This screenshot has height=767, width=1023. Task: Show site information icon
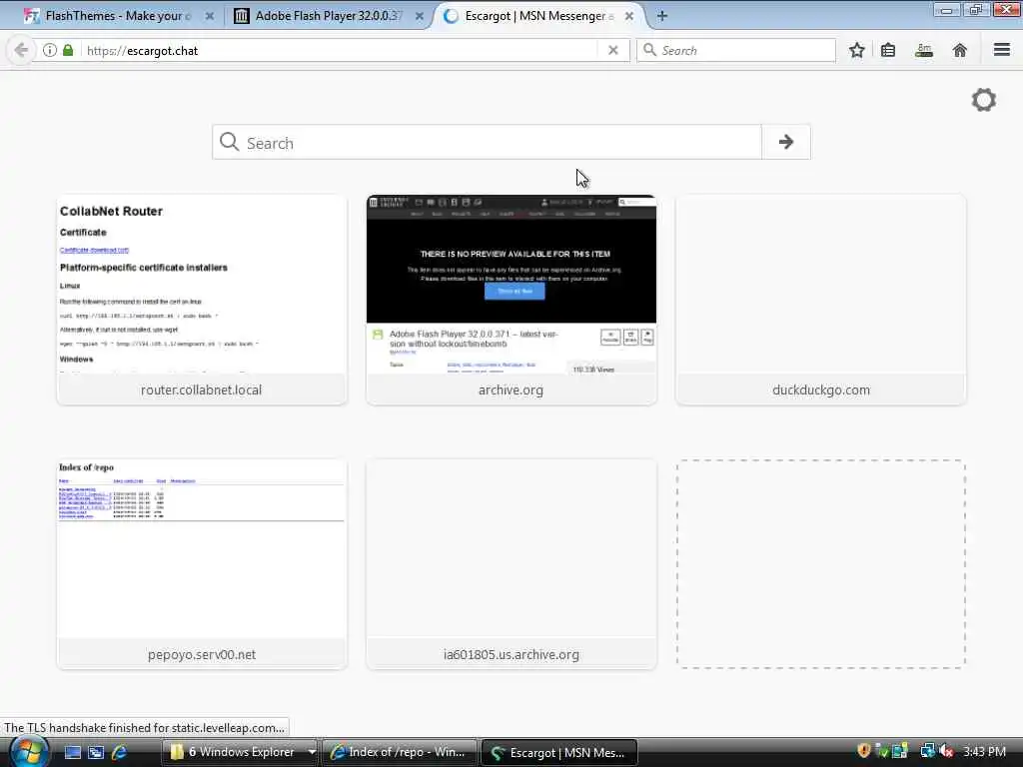[50, 50]
